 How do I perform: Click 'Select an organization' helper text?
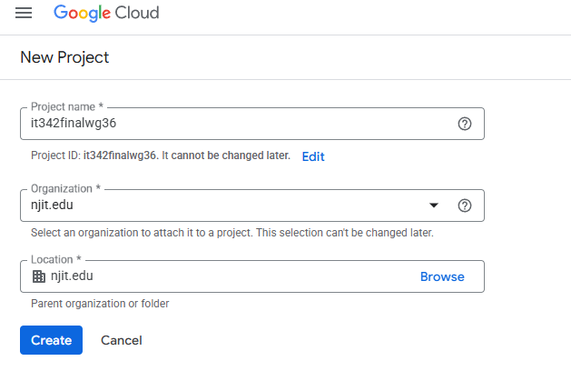231,233
